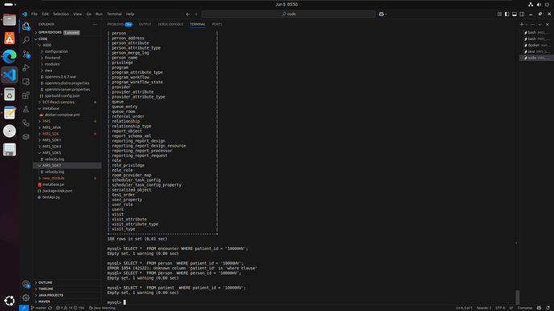Open the Extensions view

26,95
